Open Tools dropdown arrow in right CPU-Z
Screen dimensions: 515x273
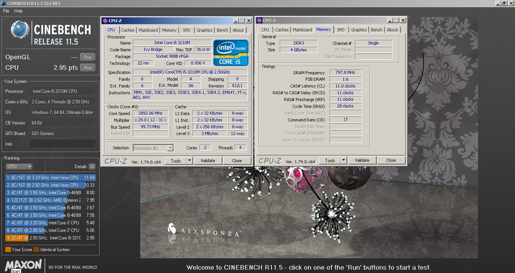point(344,160)
